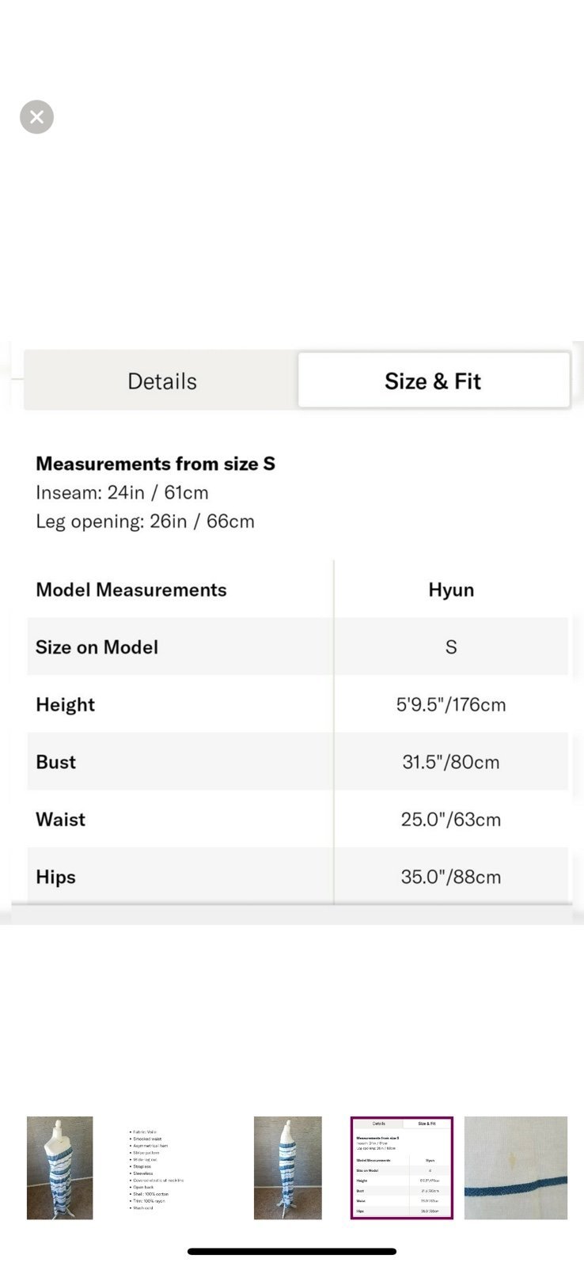Click the Height value 5'9.5"/176cm
The image size is (584, 1266).
[x=451, y=704]
